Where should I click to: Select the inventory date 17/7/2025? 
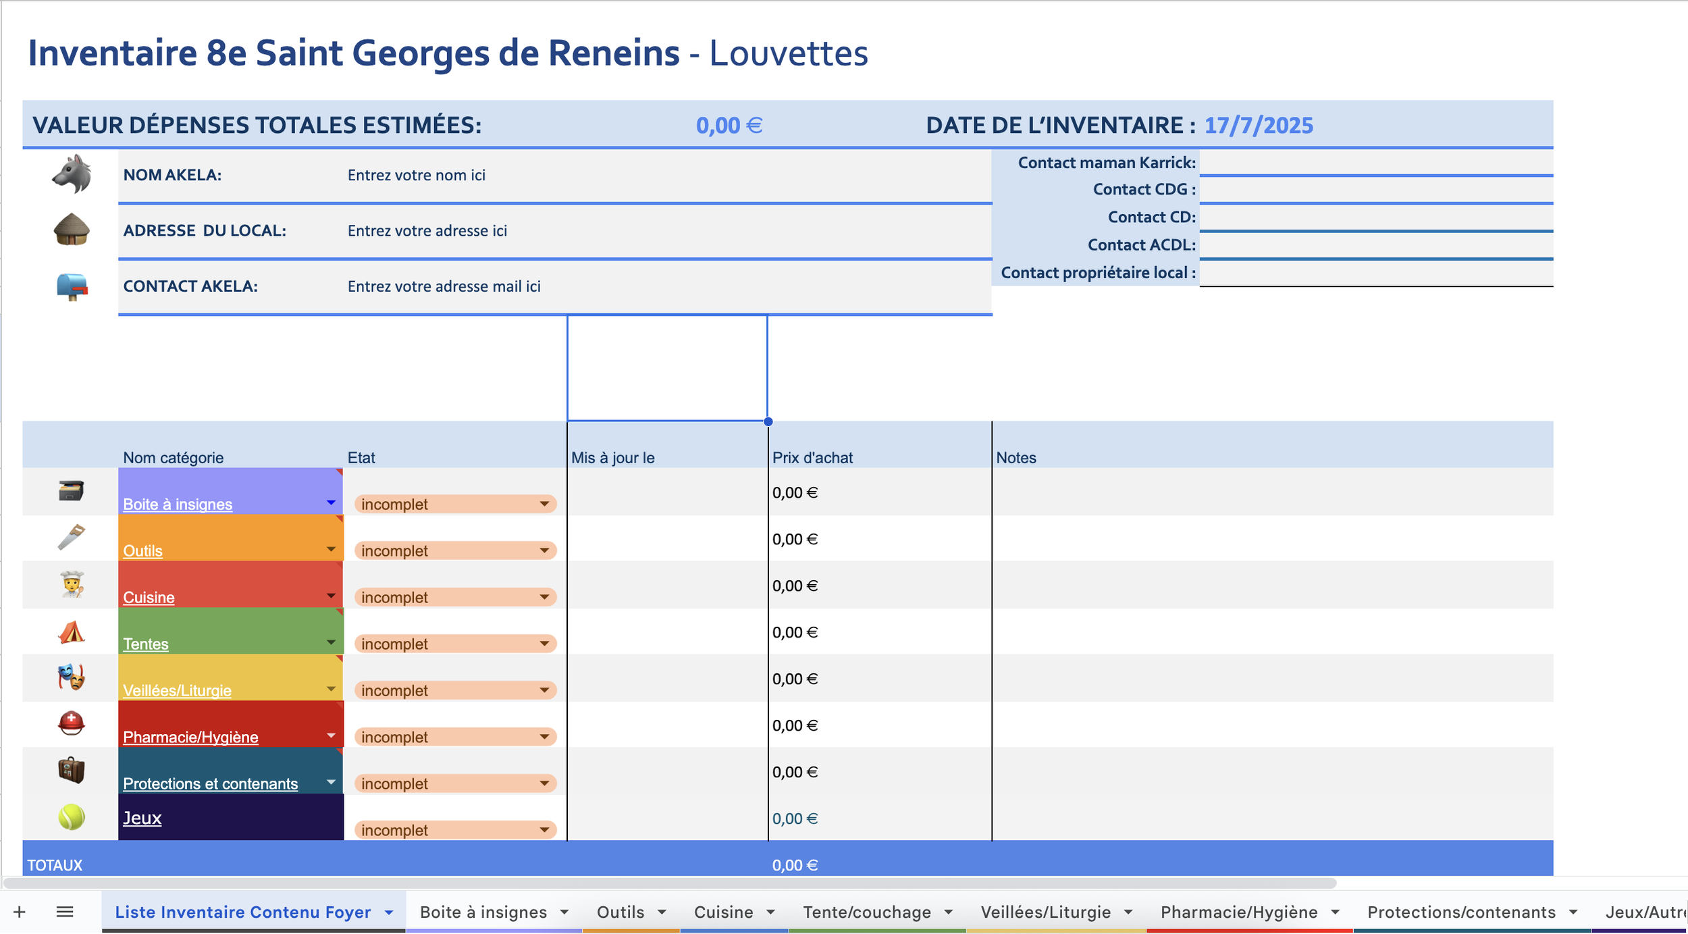coord(1259,126)
